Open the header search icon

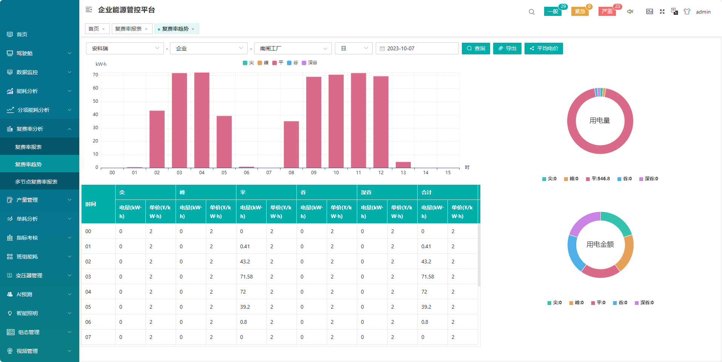[x=532, y=12]
